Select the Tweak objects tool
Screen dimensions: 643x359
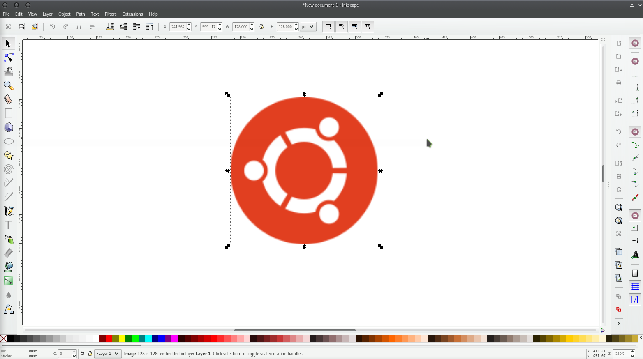8,71
